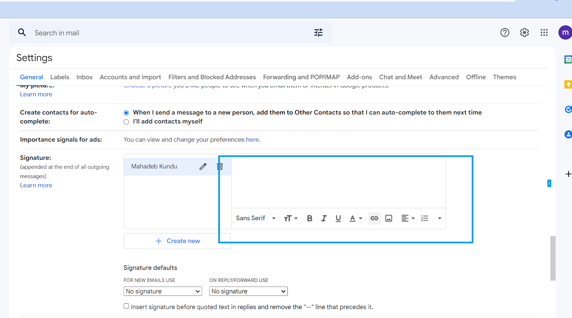Open the account profile avatar

click(x=565, y=33)
